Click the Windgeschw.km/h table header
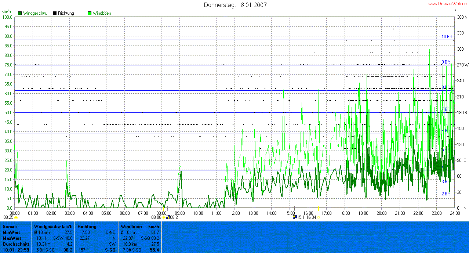 53,227
